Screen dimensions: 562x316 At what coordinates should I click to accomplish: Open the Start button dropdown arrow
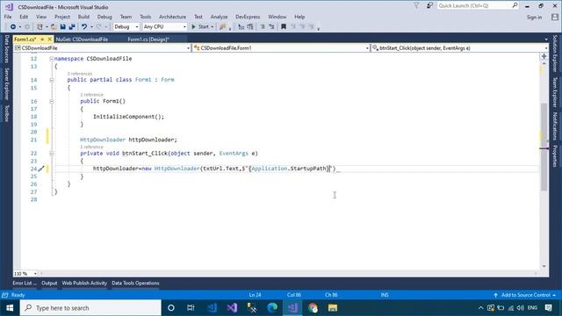pyautogui.click(x=213, y=27)
